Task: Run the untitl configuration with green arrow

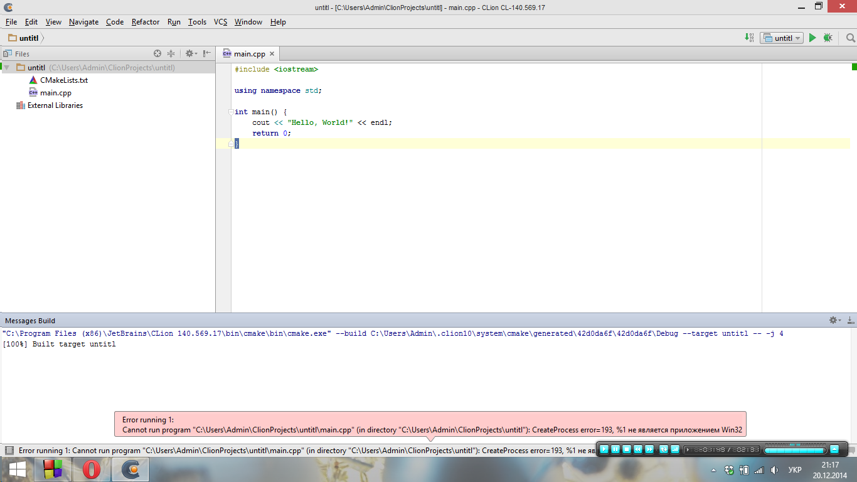Action: point(812,38)
